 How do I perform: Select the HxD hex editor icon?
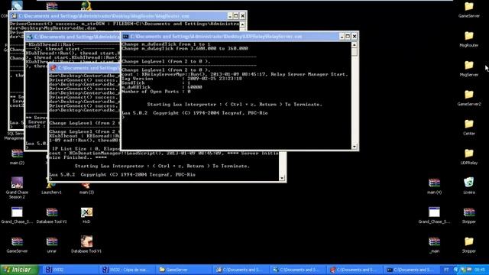pyautogui.click(x=86, y=212)
